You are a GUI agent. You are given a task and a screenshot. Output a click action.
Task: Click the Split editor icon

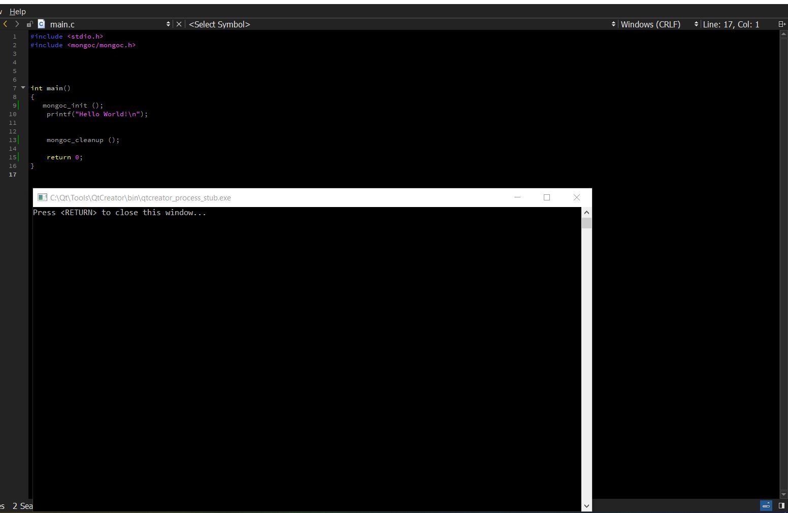pyautogui.click(x=781, y=24)
